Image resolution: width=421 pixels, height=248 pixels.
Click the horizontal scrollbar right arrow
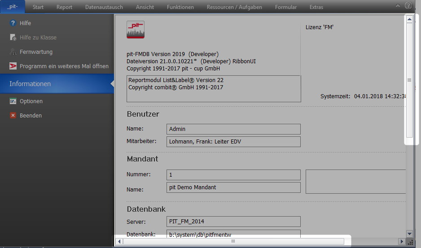click(x=402, y=241)
